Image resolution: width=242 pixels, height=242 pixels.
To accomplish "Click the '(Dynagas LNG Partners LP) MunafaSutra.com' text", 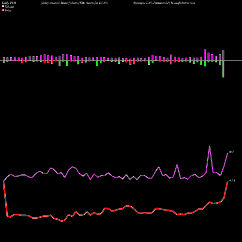I will (164, 3).
